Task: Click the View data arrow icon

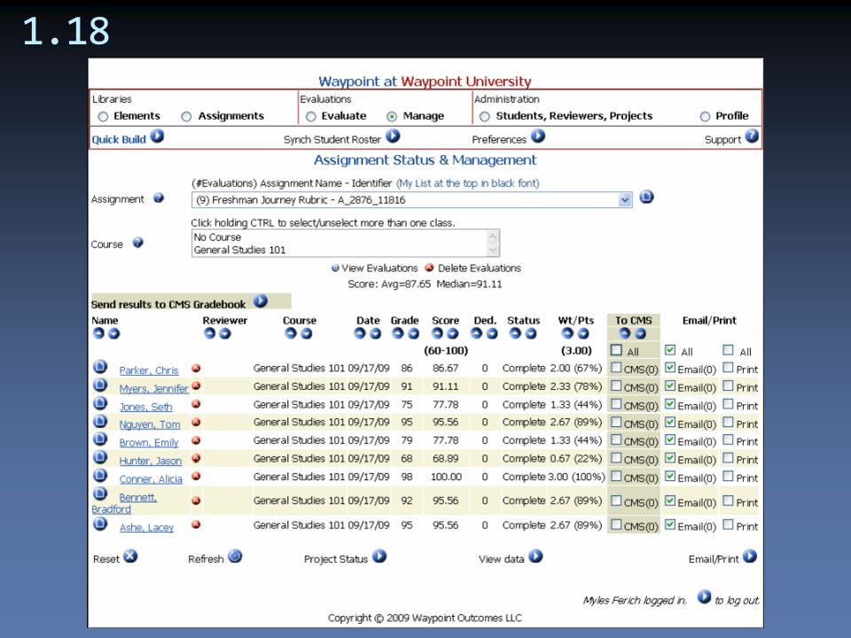Action: [x=535, y=556]
